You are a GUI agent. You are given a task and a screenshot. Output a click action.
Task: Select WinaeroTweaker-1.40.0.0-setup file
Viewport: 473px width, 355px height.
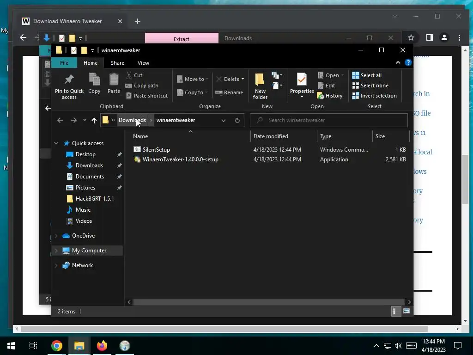[x=176, y=159]
